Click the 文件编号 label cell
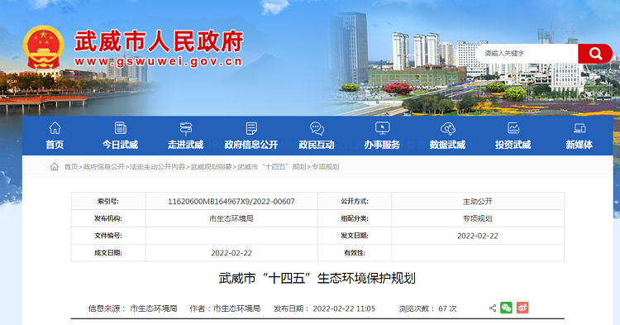The height and width of the screenshot is (325, 620). pos(108,236)
